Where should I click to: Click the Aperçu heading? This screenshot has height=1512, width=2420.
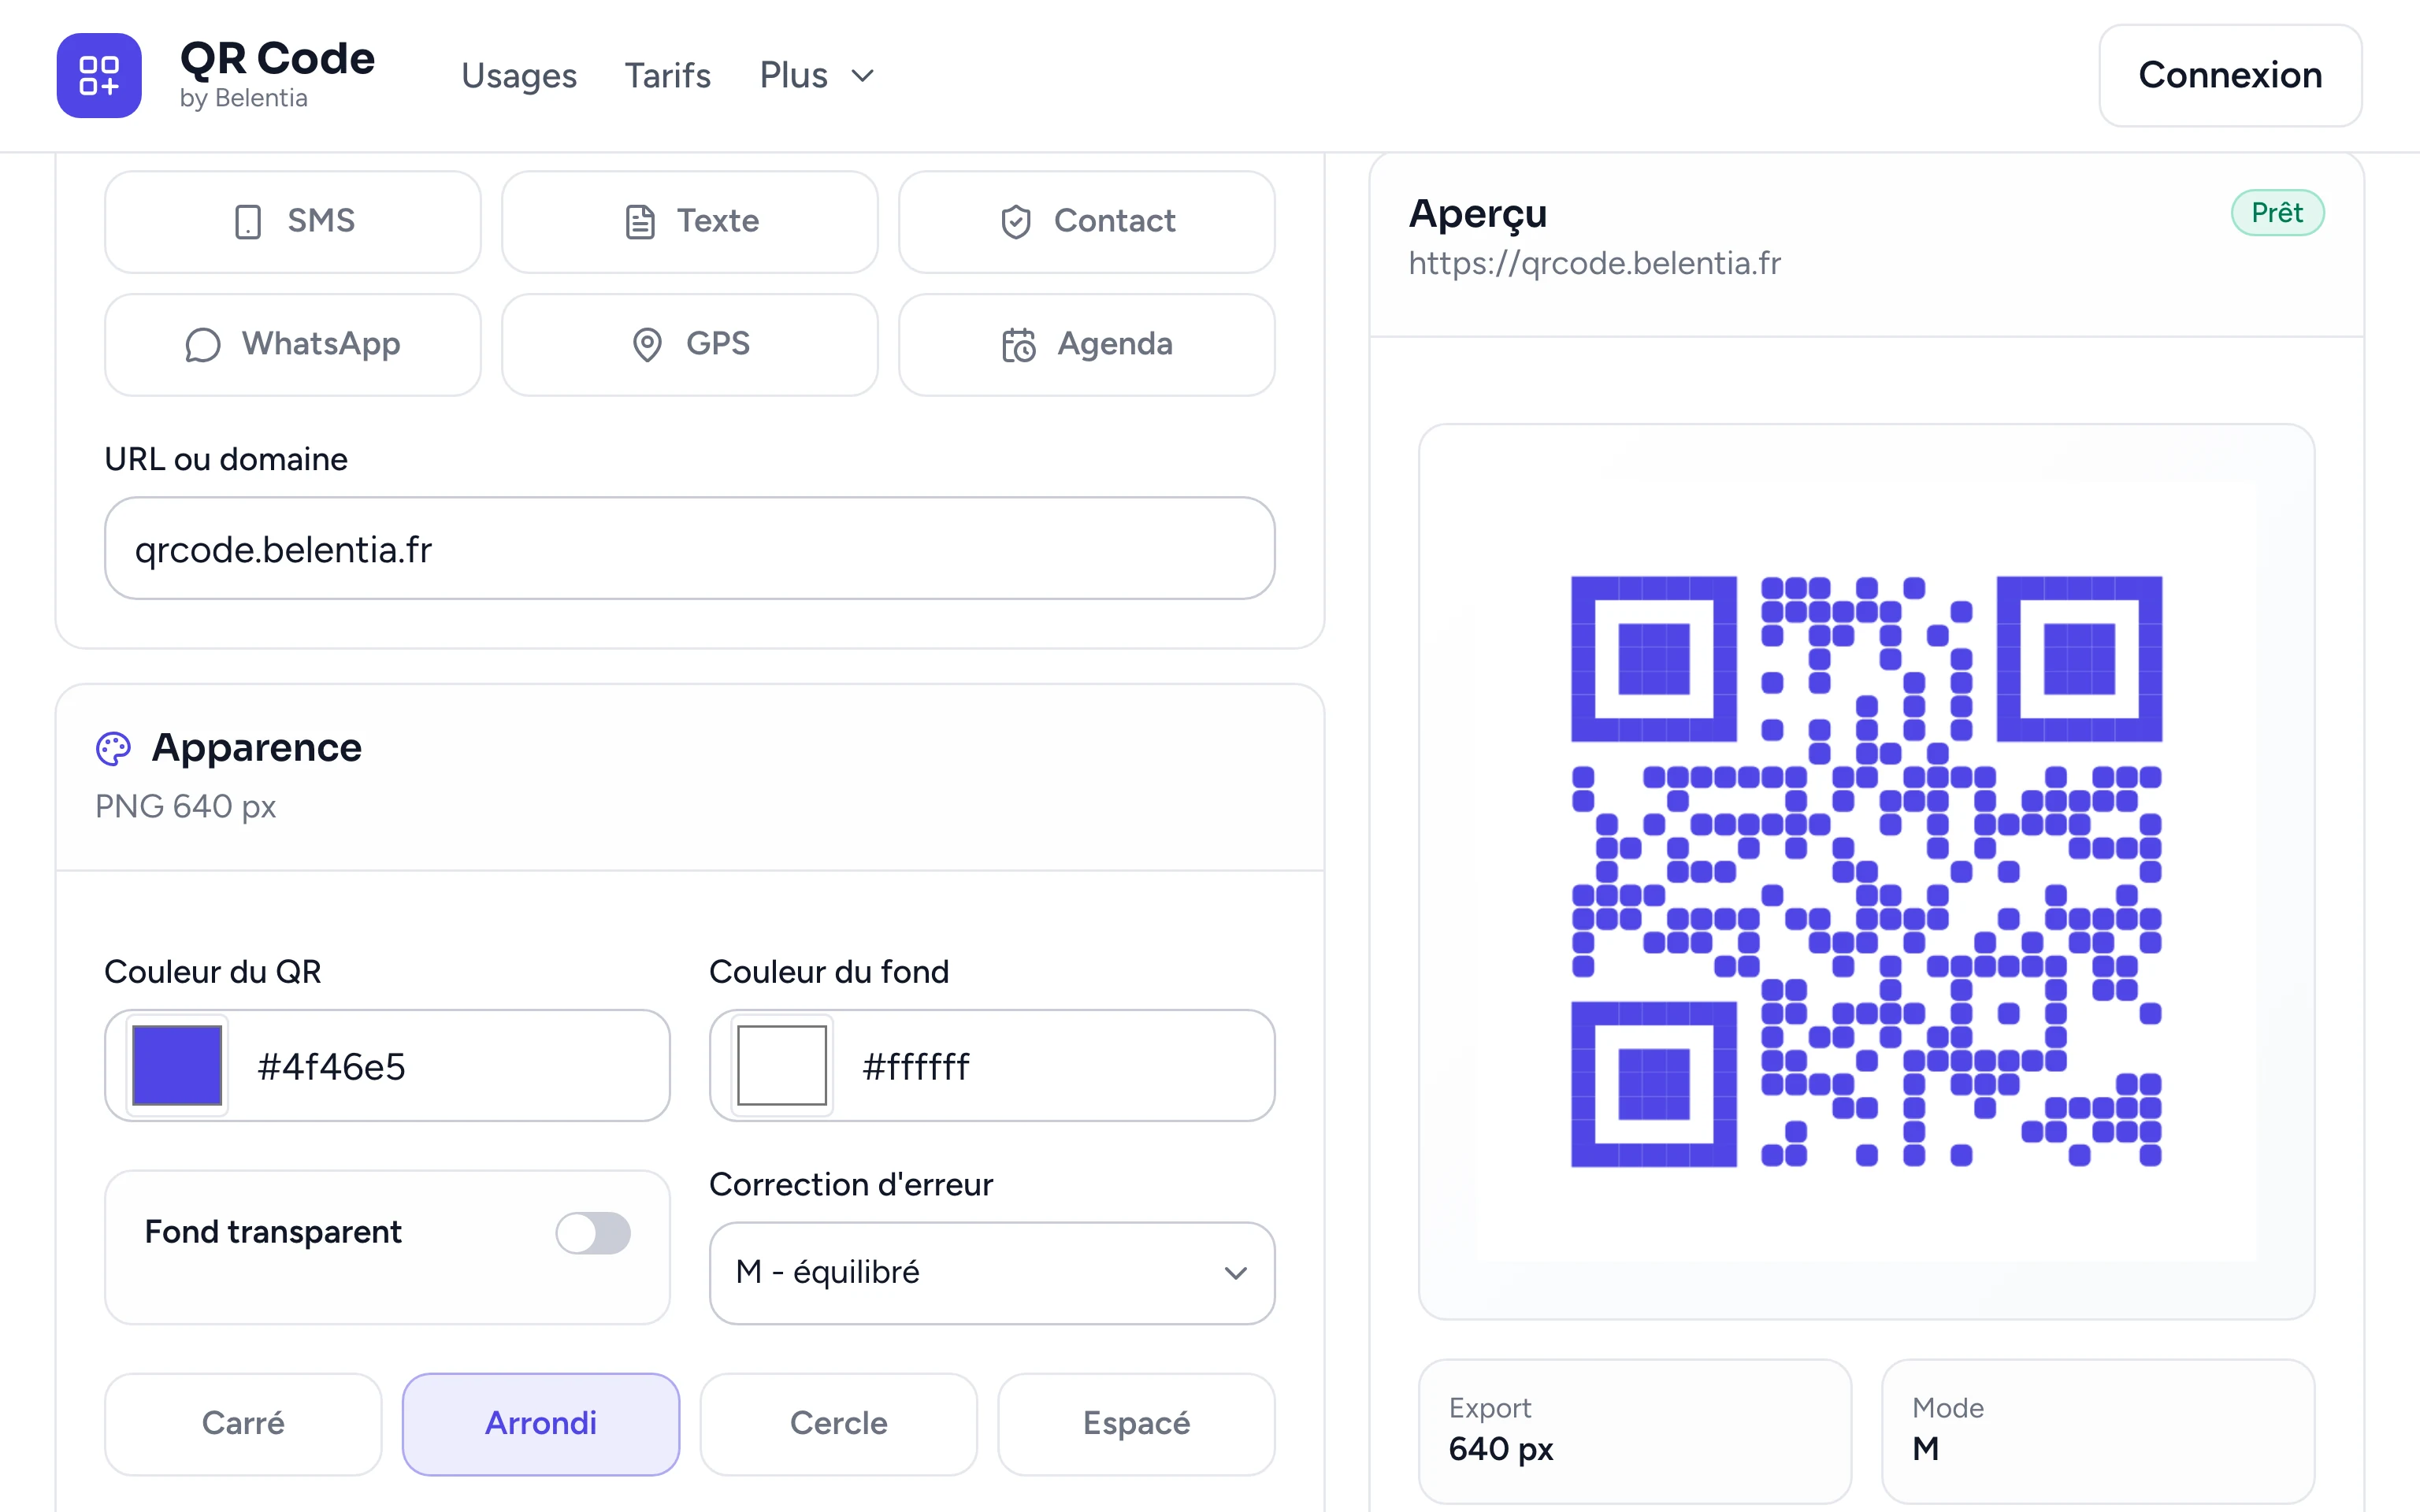1478,215
